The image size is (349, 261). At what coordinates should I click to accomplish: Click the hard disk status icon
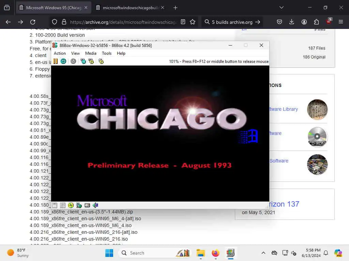pos(87,205)
